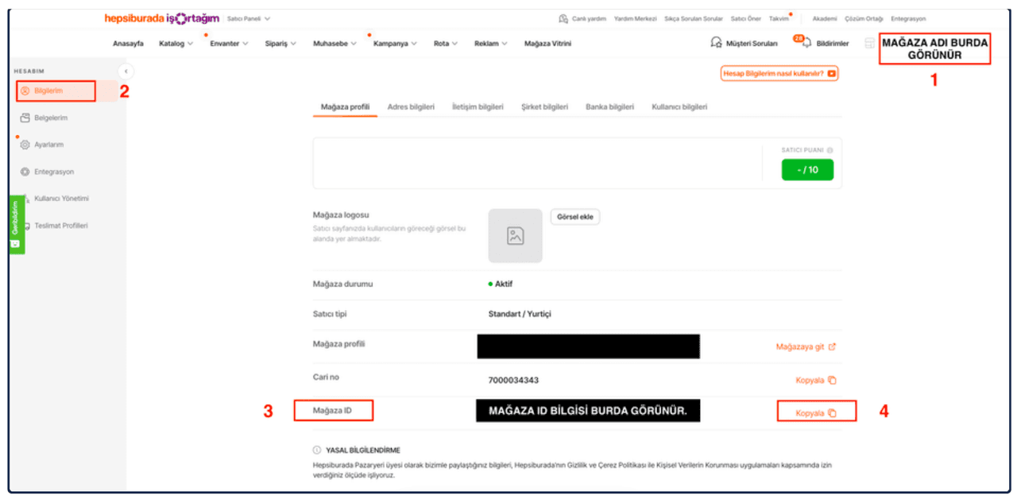Expand the Katalog menu
1017x499 pixels.
coord(176,44)
